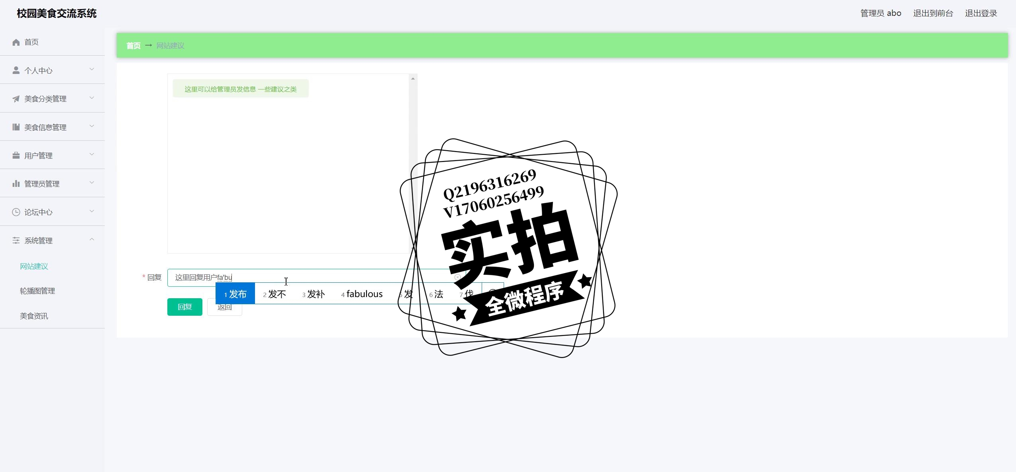
Task: Click the clock icon for 论坛中心
Action: pos(16,212)
